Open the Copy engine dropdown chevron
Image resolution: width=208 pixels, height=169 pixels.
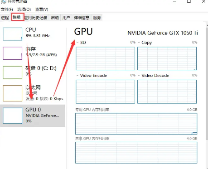tap(139, 43)
